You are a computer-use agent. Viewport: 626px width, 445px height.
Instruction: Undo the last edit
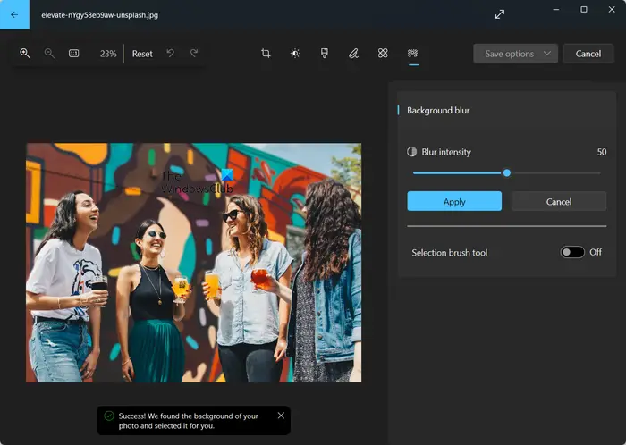coord(171,54)
